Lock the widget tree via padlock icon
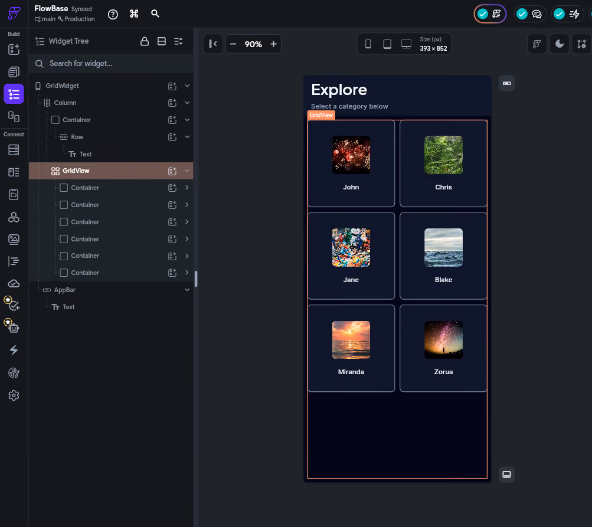This screenshot has width=592, height=527. click(145, 41)
